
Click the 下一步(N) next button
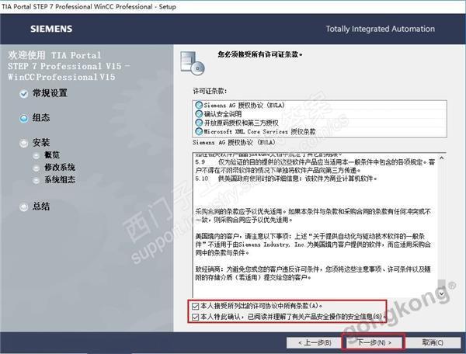point(374,342)
